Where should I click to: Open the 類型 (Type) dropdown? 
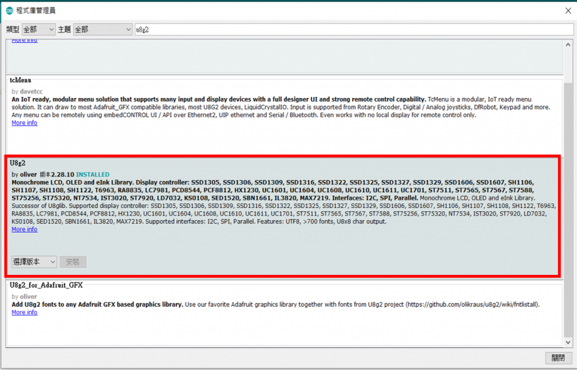39,29
